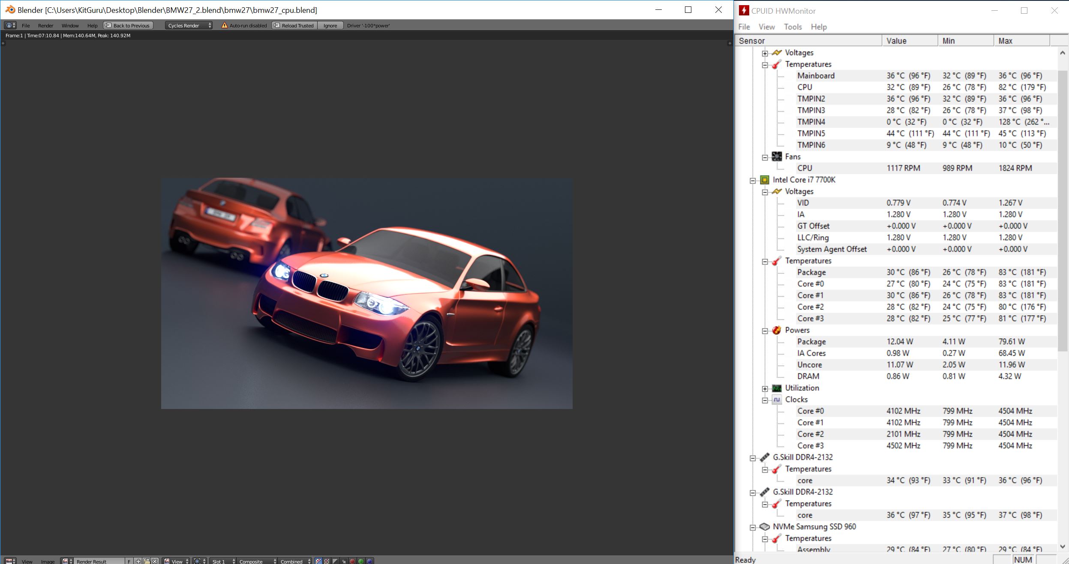This screenshot has height=564, width=1069.
Task: Toggle fake user F button
Action: tap(129, 561)
